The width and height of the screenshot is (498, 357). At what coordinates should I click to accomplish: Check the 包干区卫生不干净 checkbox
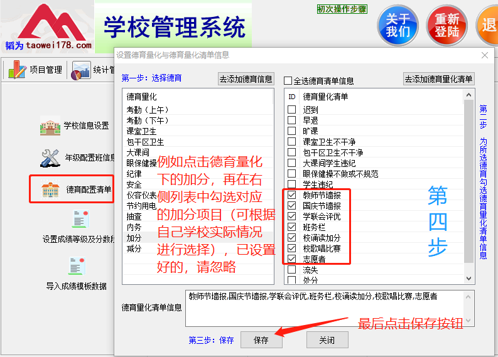(291, 152)
